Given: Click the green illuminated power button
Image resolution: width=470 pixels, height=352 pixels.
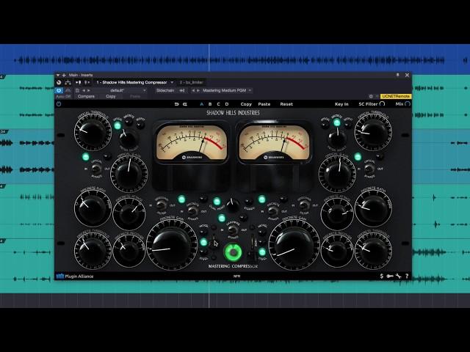Looking at the screenshot, I should click(x=234, y=252).
